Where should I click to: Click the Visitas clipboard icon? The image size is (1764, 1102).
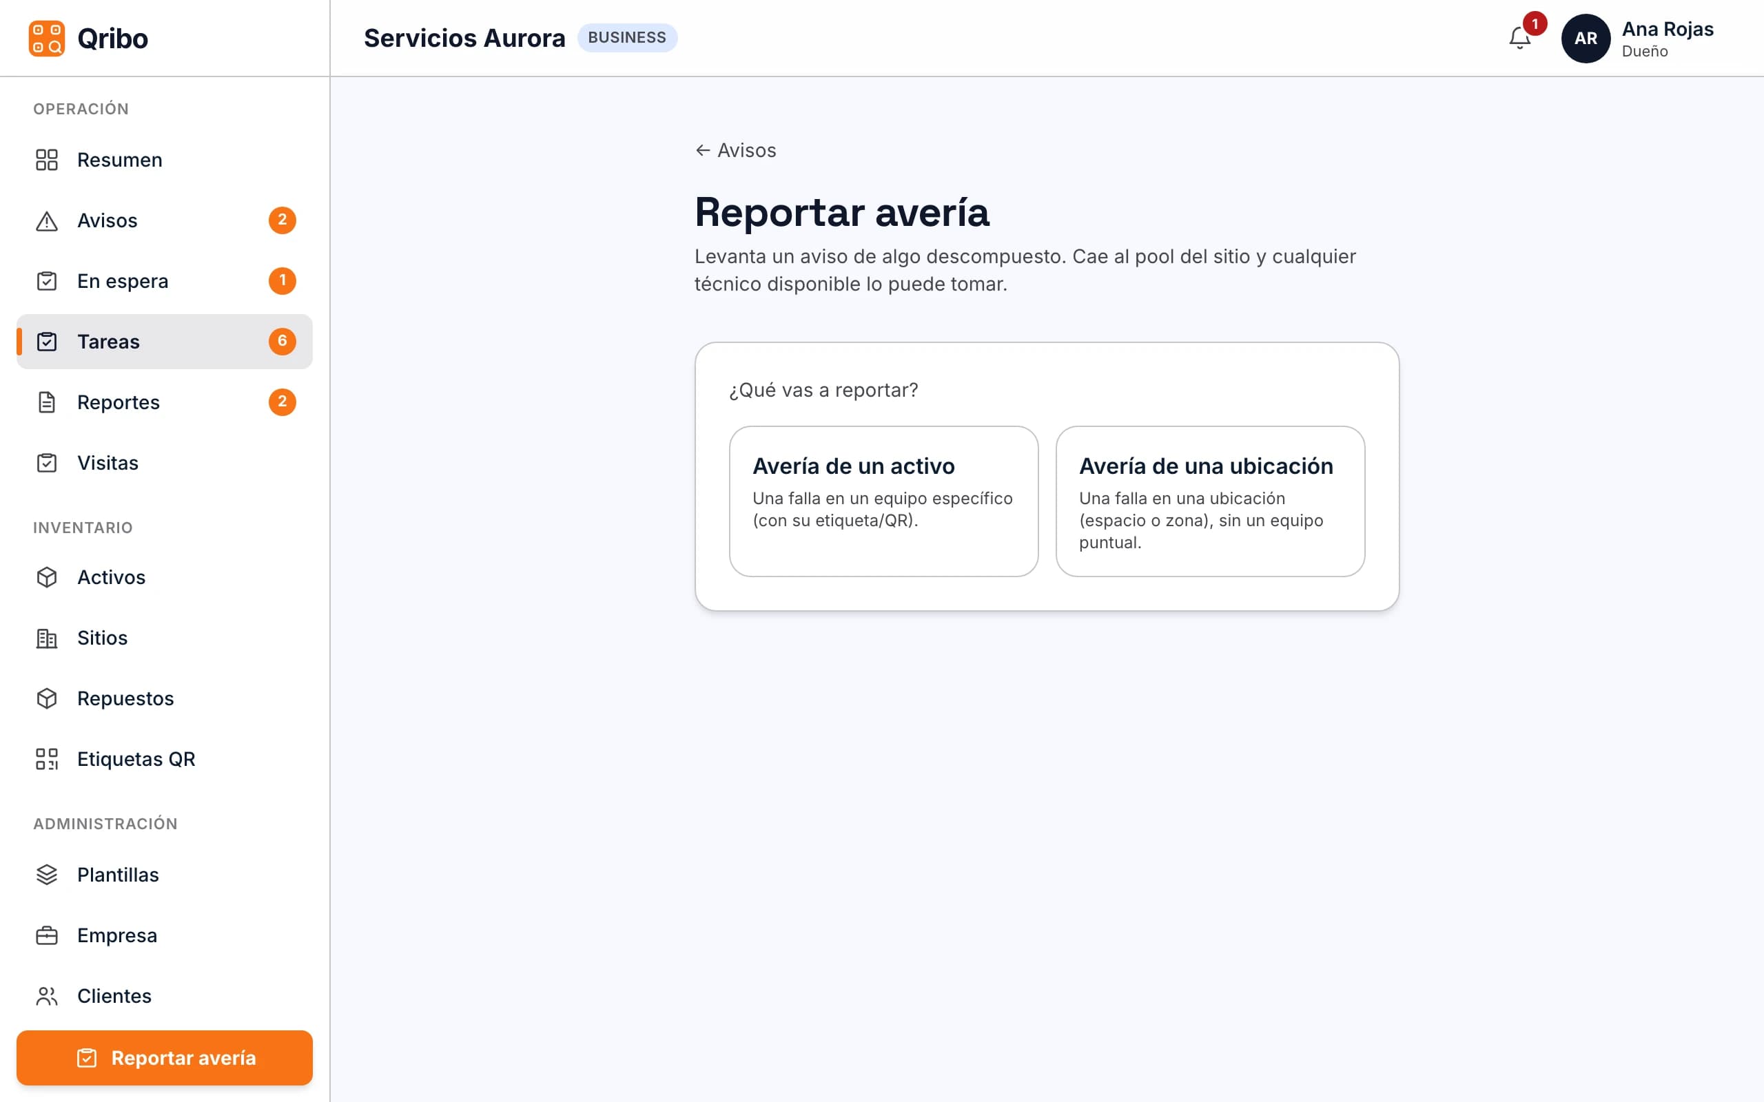(x=47, y=462)
